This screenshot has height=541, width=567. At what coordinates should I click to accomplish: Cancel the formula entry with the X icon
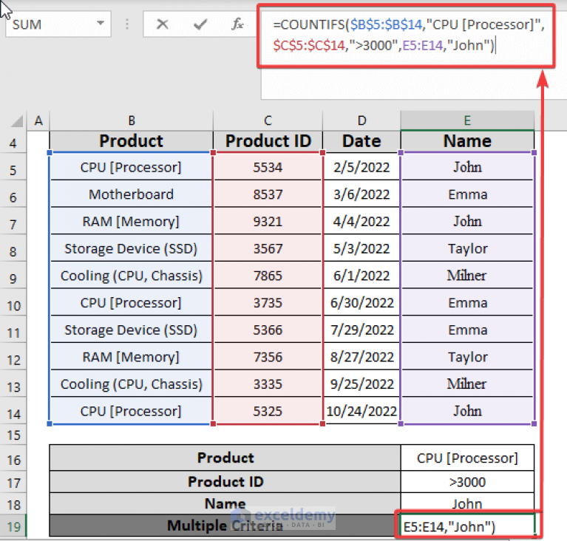coord(163,24)
